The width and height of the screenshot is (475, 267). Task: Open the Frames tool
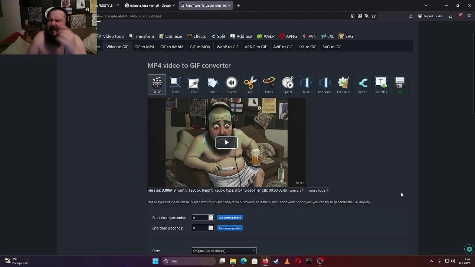click(x=362, y=85)
